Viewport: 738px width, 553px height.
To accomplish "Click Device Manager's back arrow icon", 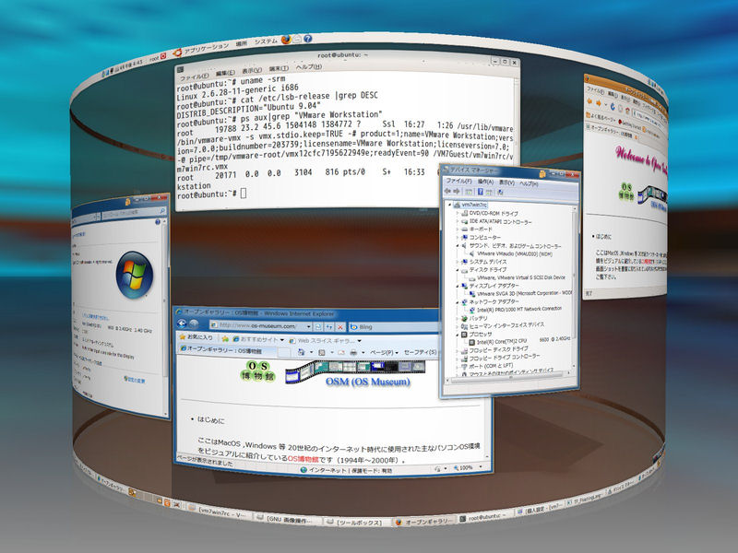I will 447,191.
